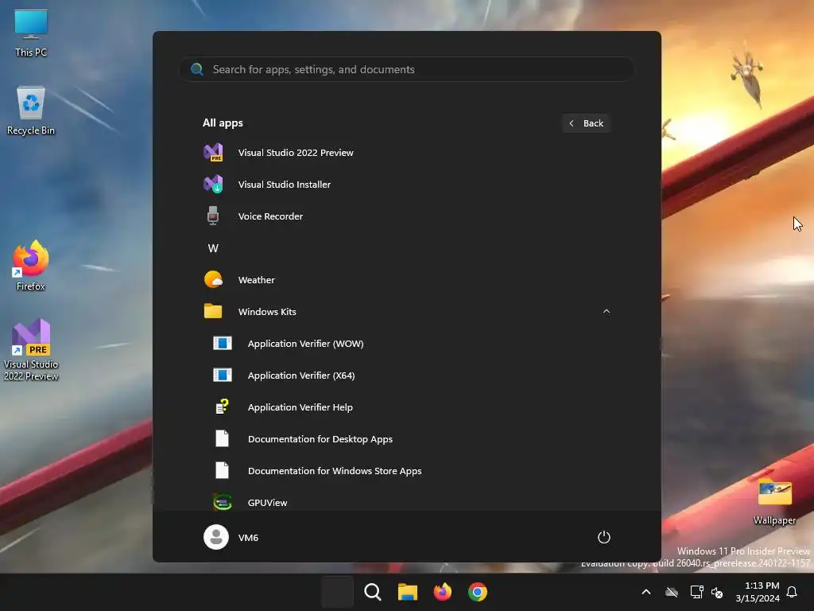
Task: Open the power options icon
Action: (x=604, y=537)
